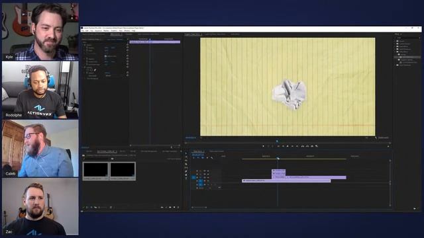Image resolution: width=424 pixels, height=238 pixels.
Task: Toggle the Opacity animation stopwatch
Action: pyautogui.click(x=87, y=73)
